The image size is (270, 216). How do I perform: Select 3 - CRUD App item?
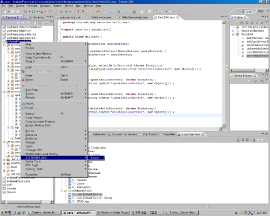pyautogui.click(x=80, y=201)
